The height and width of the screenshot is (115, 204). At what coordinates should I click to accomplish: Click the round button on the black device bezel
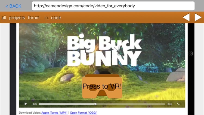pos(191,53)
